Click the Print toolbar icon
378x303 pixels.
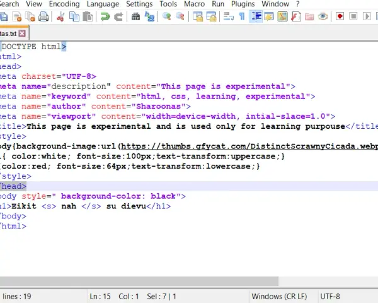43,16
